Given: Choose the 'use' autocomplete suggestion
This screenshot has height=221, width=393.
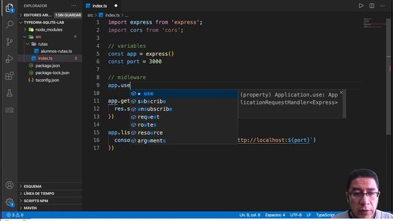Looking at the screenshot, I should click(184, 93).
